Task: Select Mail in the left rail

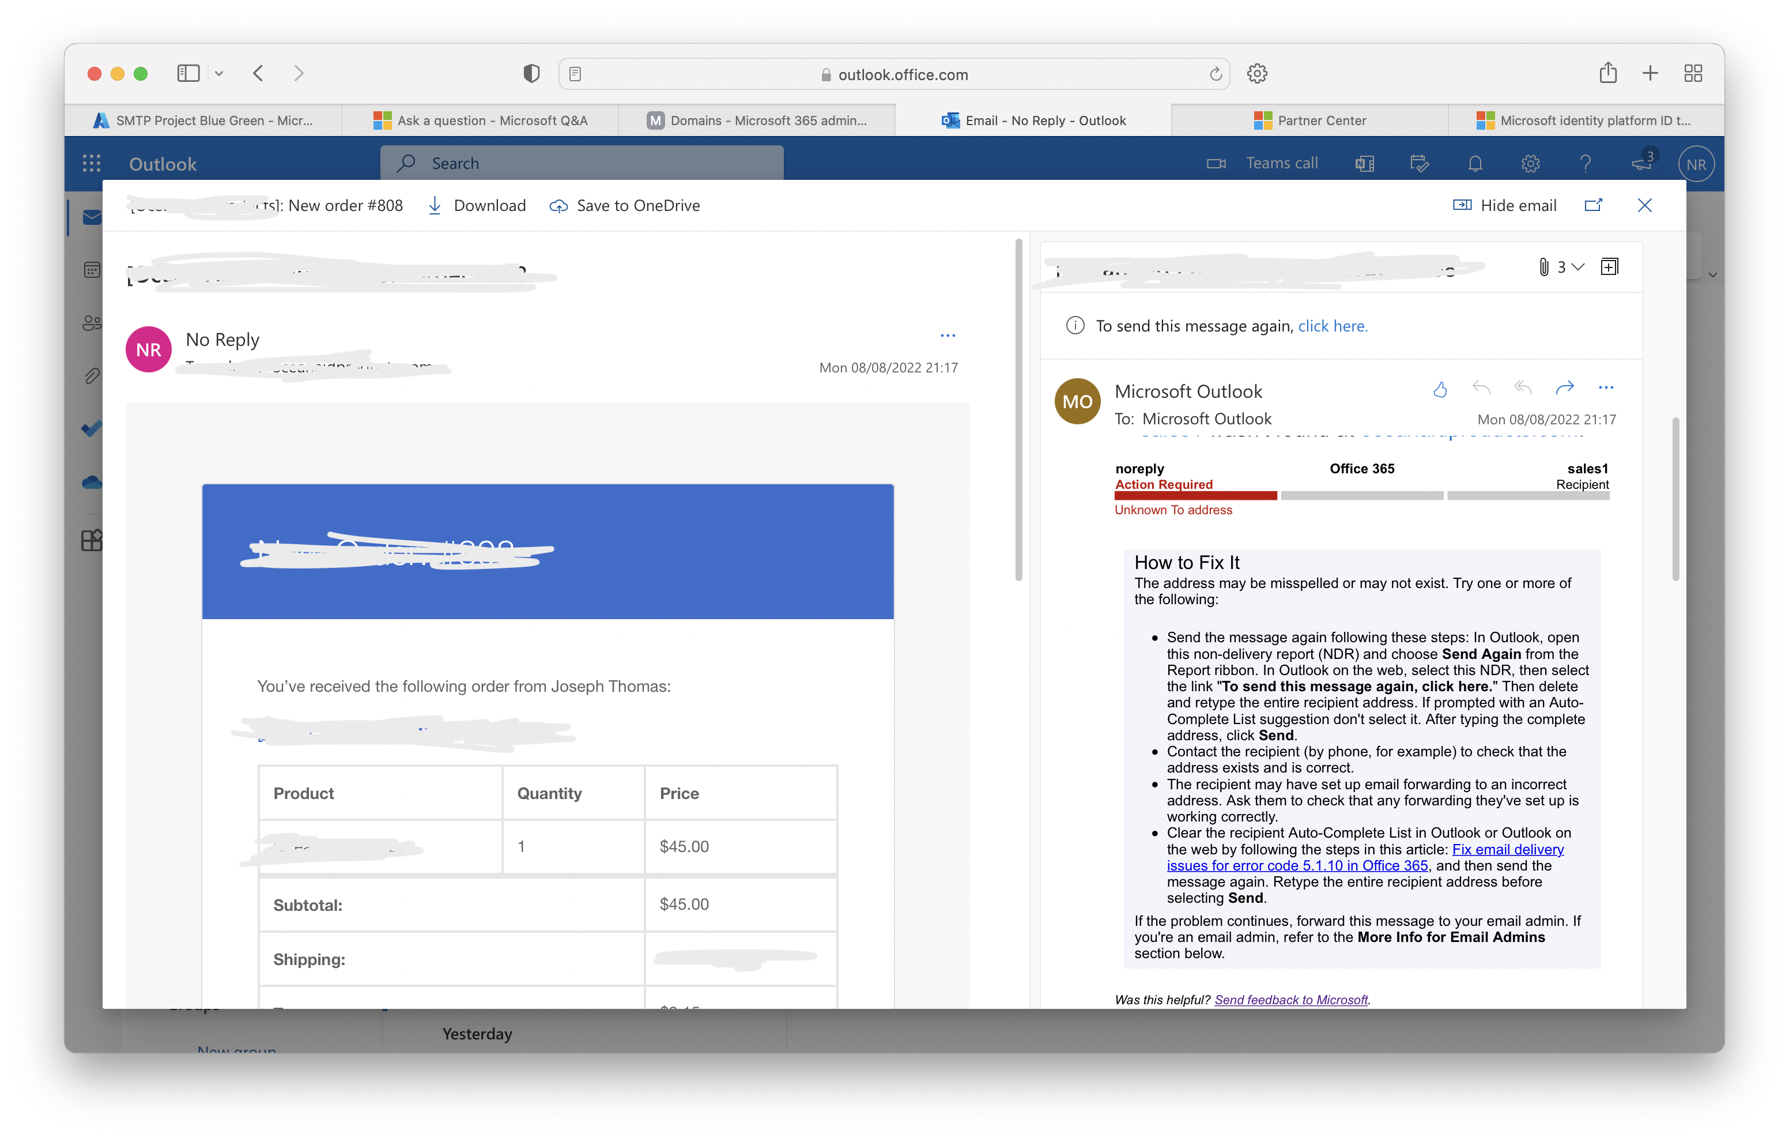Action: coord(92,217)
